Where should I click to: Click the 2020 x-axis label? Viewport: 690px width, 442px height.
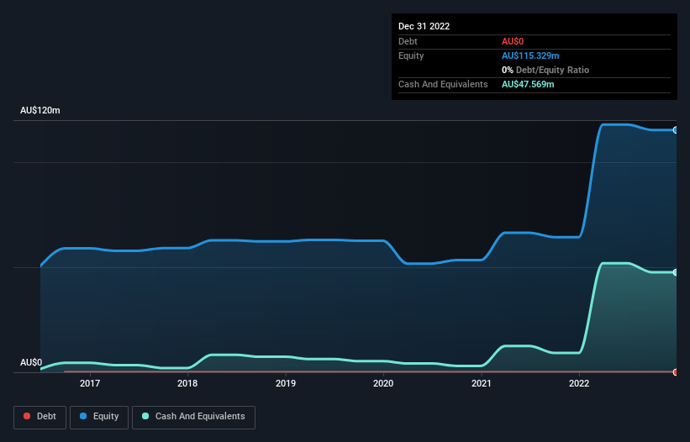pyautogui.click(x=383, y=383)
